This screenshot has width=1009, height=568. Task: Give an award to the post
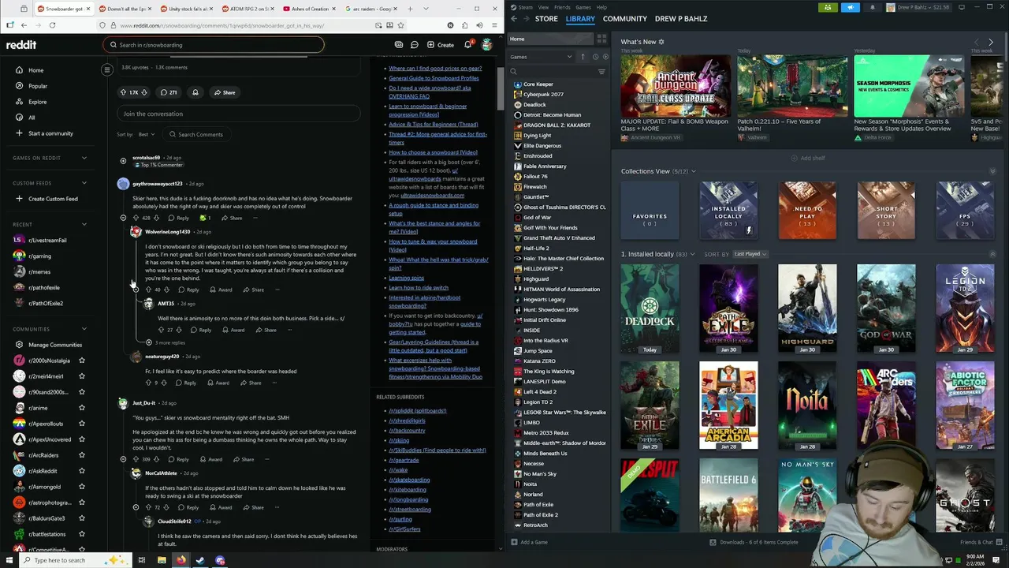click(195, 92)
